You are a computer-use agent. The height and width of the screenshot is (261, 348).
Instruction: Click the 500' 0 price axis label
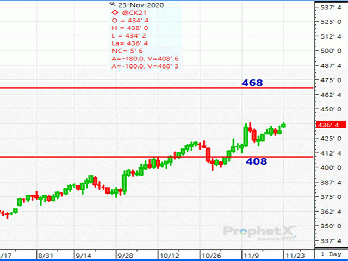click(x=331, y=51)
